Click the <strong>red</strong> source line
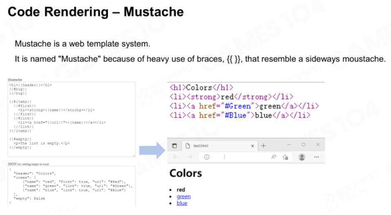The height and width of the screenshot is (215, 391). tap(231, 97)
